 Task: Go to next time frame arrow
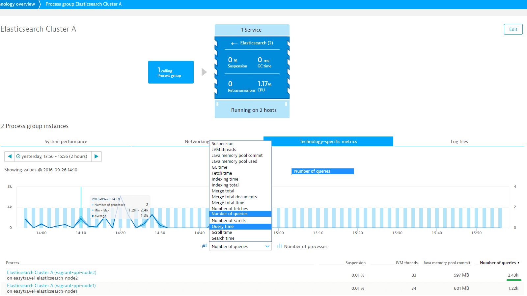pos(96,157)
